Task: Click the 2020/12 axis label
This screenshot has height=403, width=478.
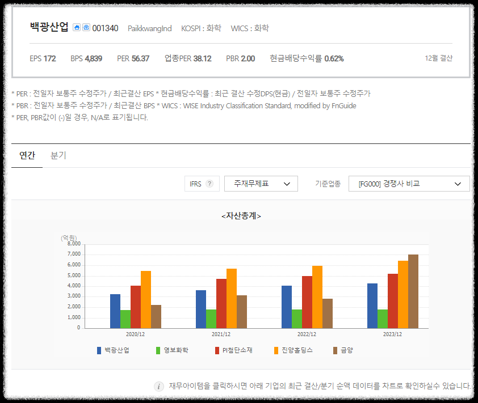Action: [x=135, y=334]
